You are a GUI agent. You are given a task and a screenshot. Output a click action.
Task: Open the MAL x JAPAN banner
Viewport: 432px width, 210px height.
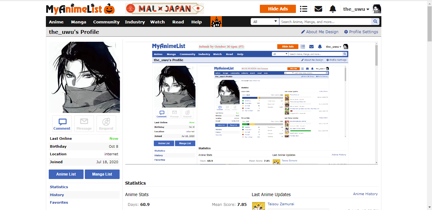coord(165,9)
